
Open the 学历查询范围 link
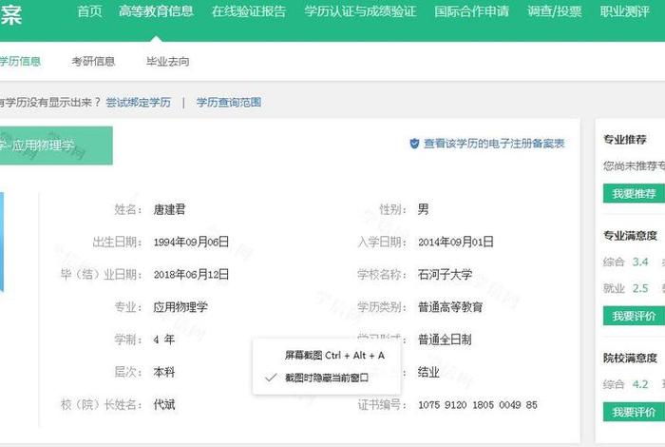(229, 103)
